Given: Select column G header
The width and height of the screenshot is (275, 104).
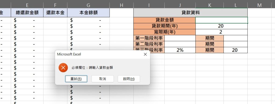Looking at the screenshot, I should pyautogui.click(x=88, y=5).
